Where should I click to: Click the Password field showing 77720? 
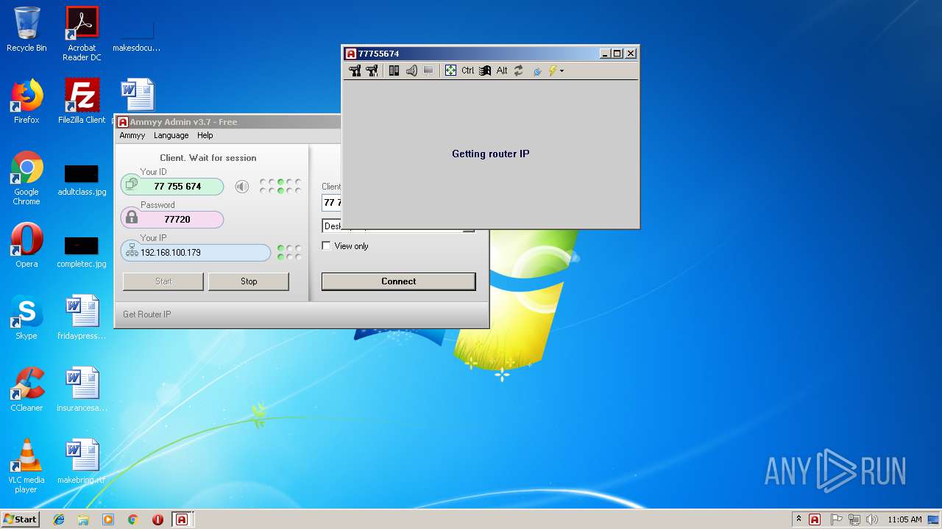(x=172, y=219)
